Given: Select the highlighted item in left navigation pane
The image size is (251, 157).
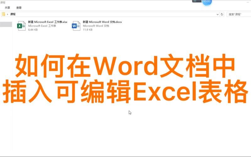Looking at the screenshot, I should point(6,24).
